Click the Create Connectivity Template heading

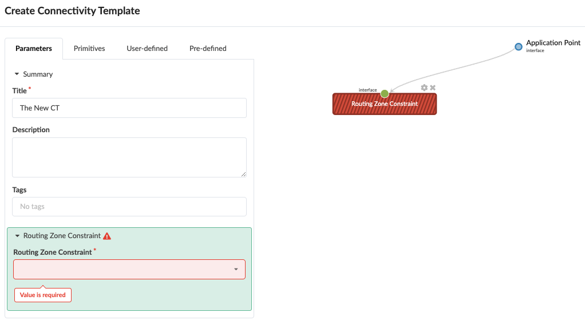point(72,11)
